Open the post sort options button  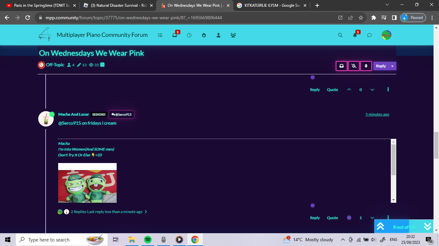click(366, 66)
